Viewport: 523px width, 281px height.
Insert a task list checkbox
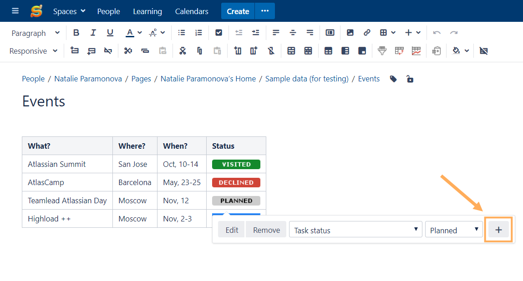pos(218,33)
